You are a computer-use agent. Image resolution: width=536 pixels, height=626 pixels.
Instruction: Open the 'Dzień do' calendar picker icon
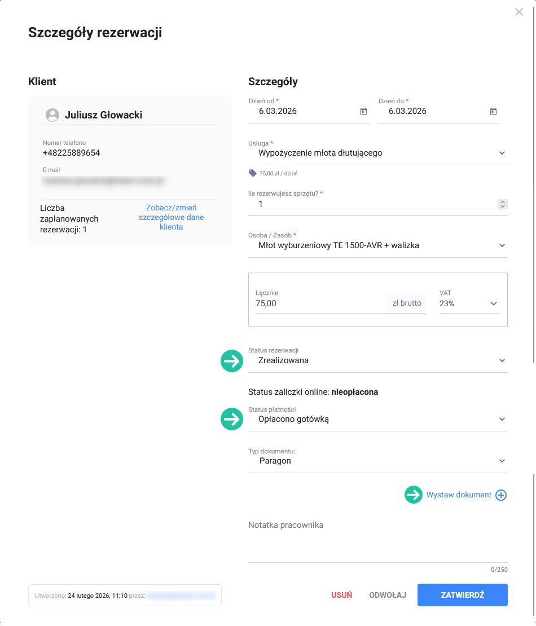(493, 112)
